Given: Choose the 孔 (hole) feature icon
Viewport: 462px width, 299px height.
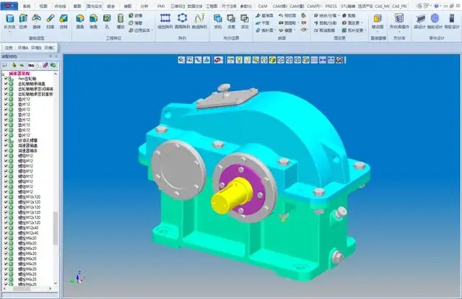Looking at the screenshot, I should (x=107, y=21).
